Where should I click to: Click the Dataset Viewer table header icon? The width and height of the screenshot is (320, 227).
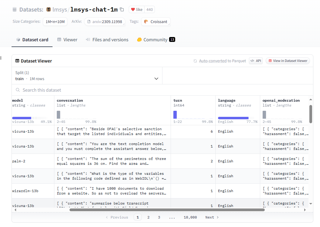pos(17,61)
